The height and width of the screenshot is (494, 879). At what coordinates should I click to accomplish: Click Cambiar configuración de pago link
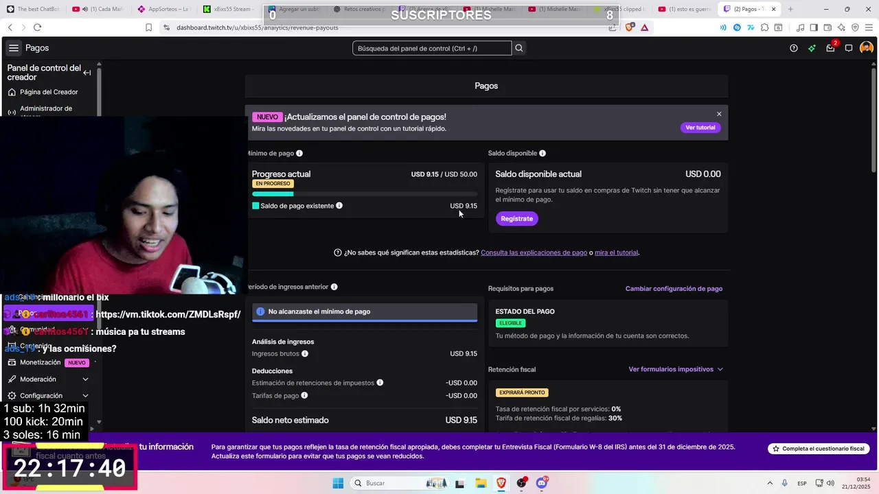(x=674, y=289)
